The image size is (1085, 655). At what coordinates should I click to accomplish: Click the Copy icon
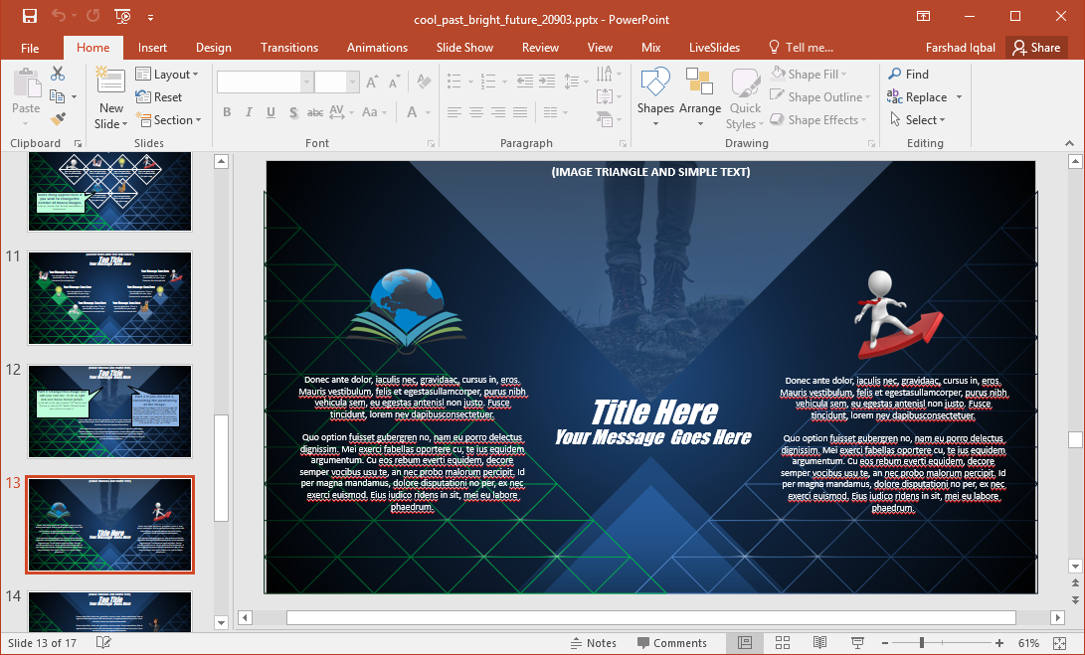click(x=58, y=96)
